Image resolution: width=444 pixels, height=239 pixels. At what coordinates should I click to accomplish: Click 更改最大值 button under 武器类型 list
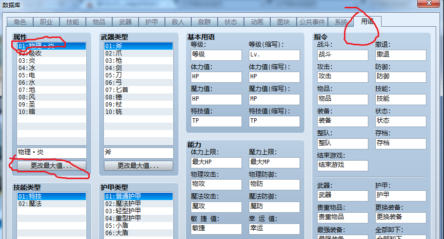(139, 166)
